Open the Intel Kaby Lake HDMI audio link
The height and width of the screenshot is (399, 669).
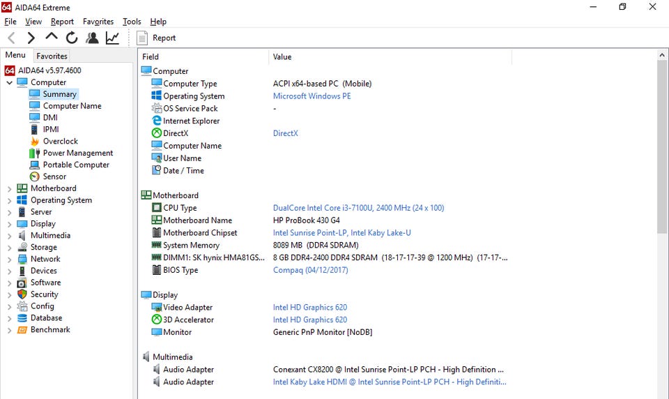click(390, 382)
